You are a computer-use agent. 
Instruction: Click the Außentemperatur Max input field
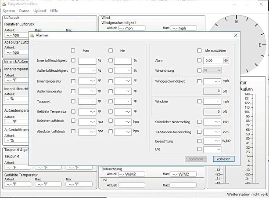point(87,91)
